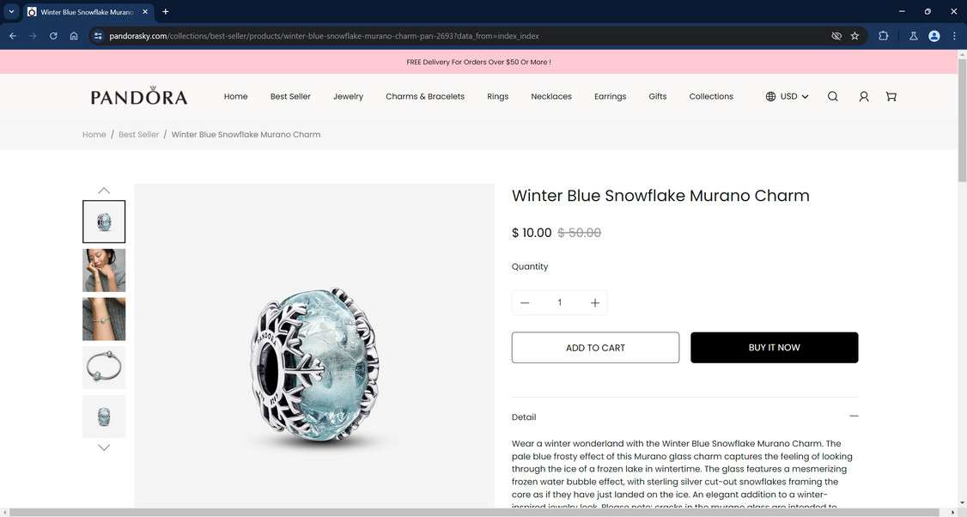Bookmark this page with star icon
The width and height of the screenshot is (967, 517).
[x=854, y=36]
